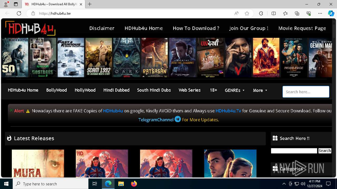Open the Movie Request Page

(x=302, y=28)
